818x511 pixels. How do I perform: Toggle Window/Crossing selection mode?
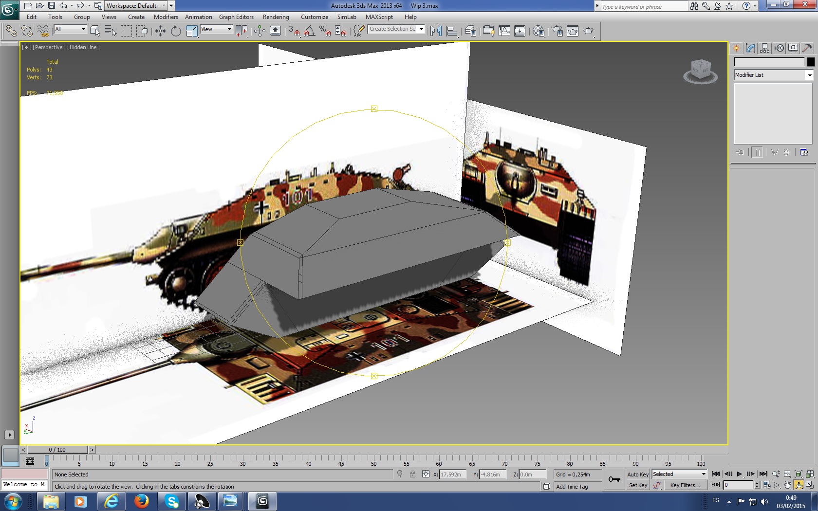click(142, 31)
